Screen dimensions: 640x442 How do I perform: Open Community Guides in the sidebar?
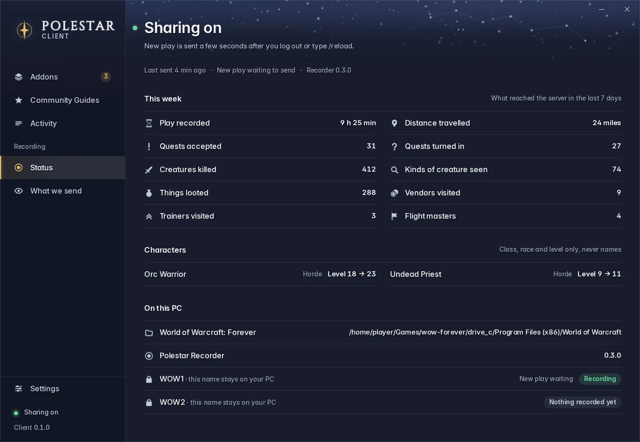click(x=63, y=100)
